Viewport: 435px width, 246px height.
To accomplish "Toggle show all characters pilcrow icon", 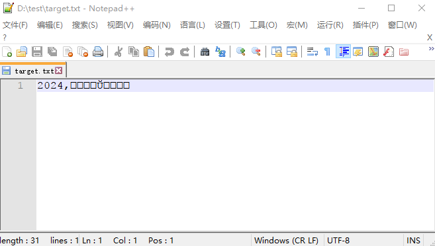I will tap(328, 52).
